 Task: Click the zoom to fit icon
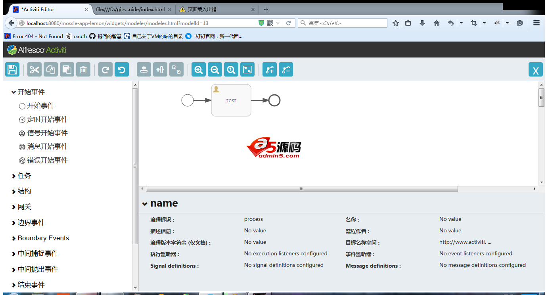pyautogui.click(x=247, y=70)
